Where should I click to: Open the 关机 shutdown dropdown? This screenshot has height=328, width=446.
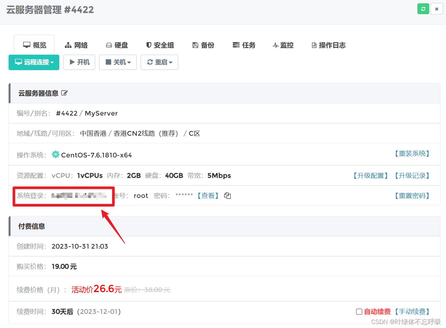118,62
